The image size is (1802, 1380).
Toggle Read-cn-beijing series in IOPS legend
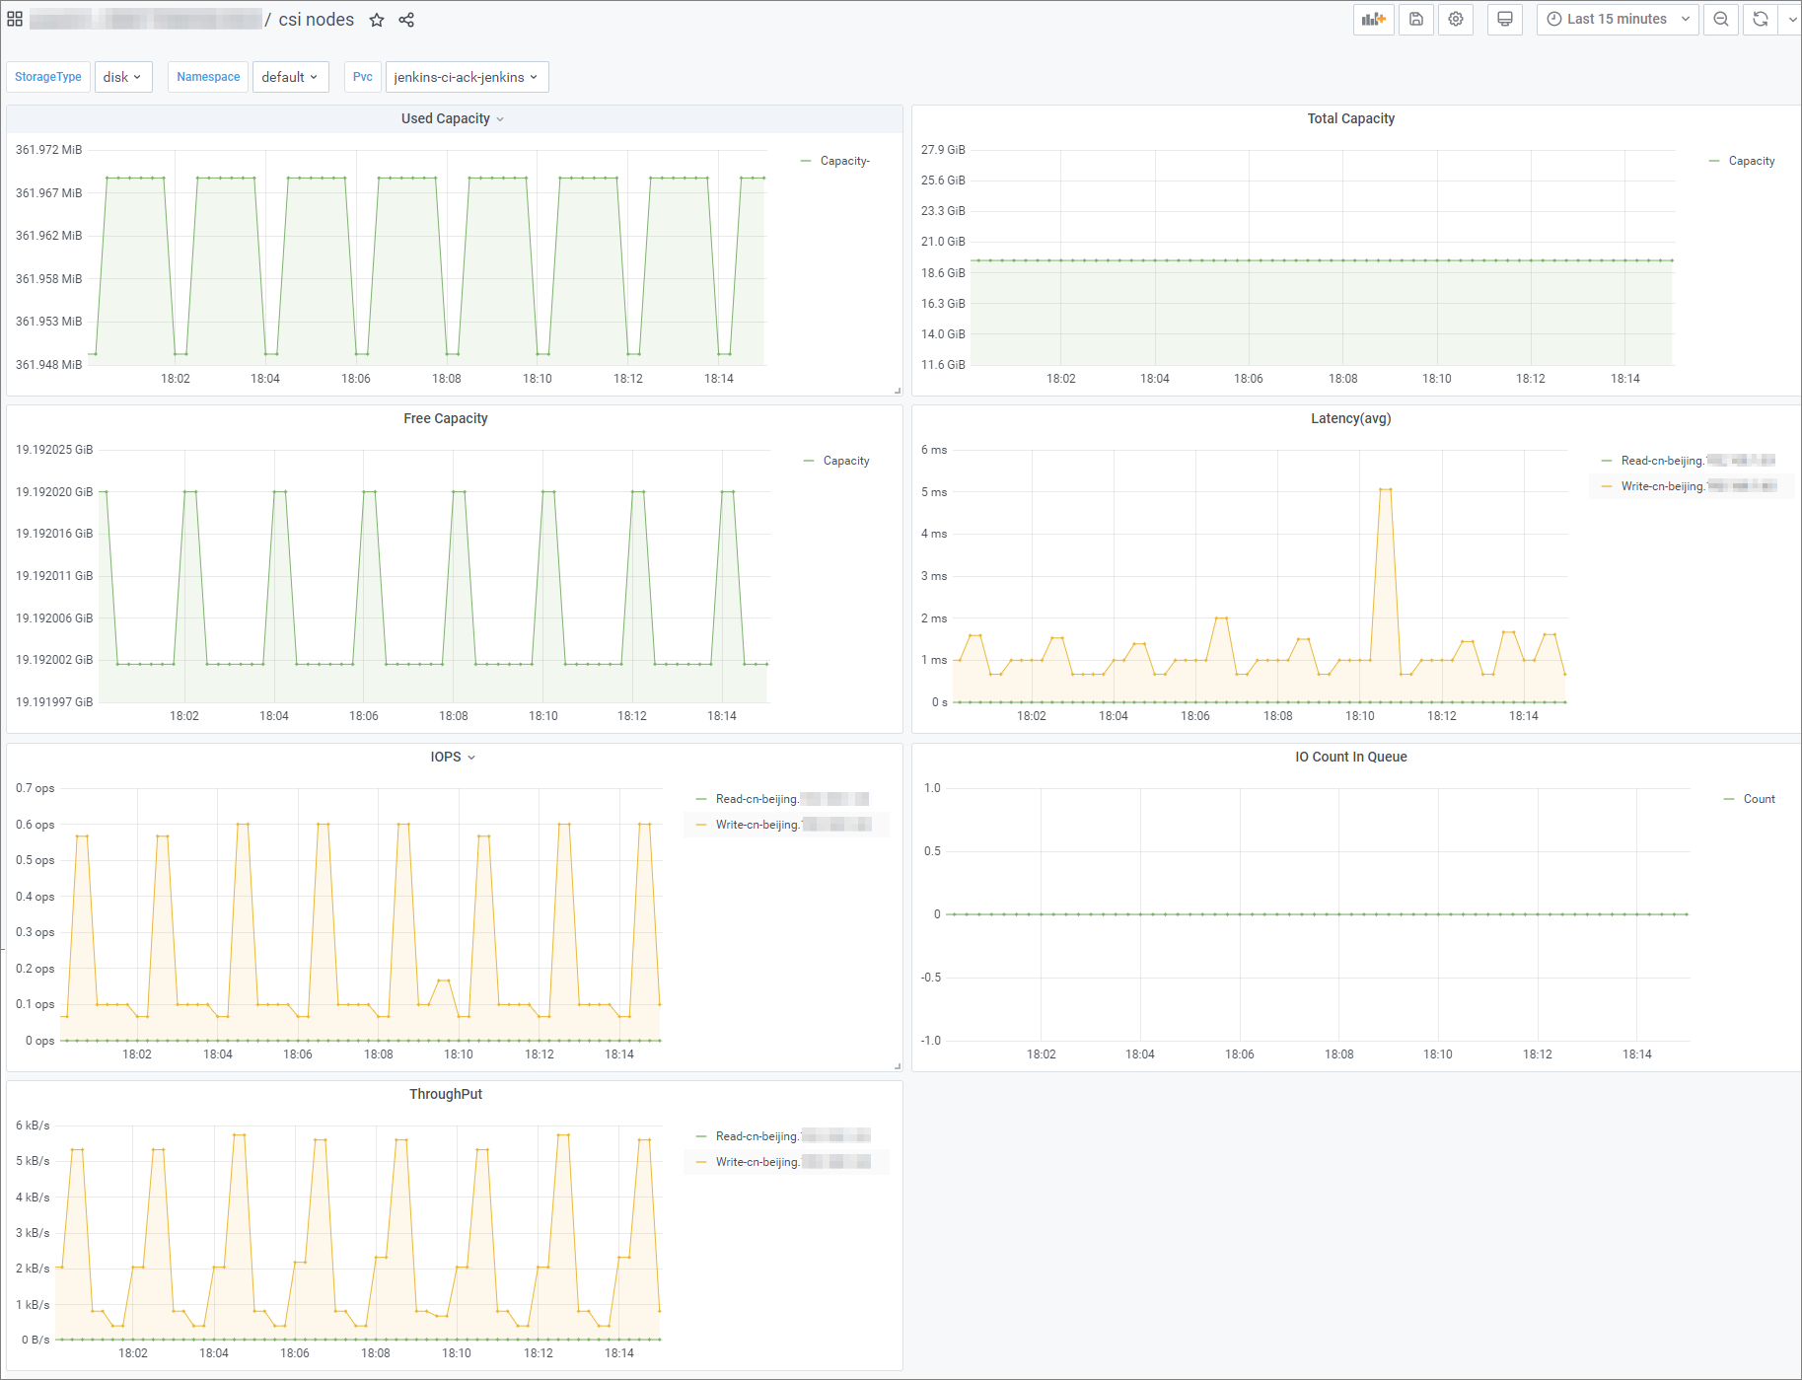coord(792,799)
